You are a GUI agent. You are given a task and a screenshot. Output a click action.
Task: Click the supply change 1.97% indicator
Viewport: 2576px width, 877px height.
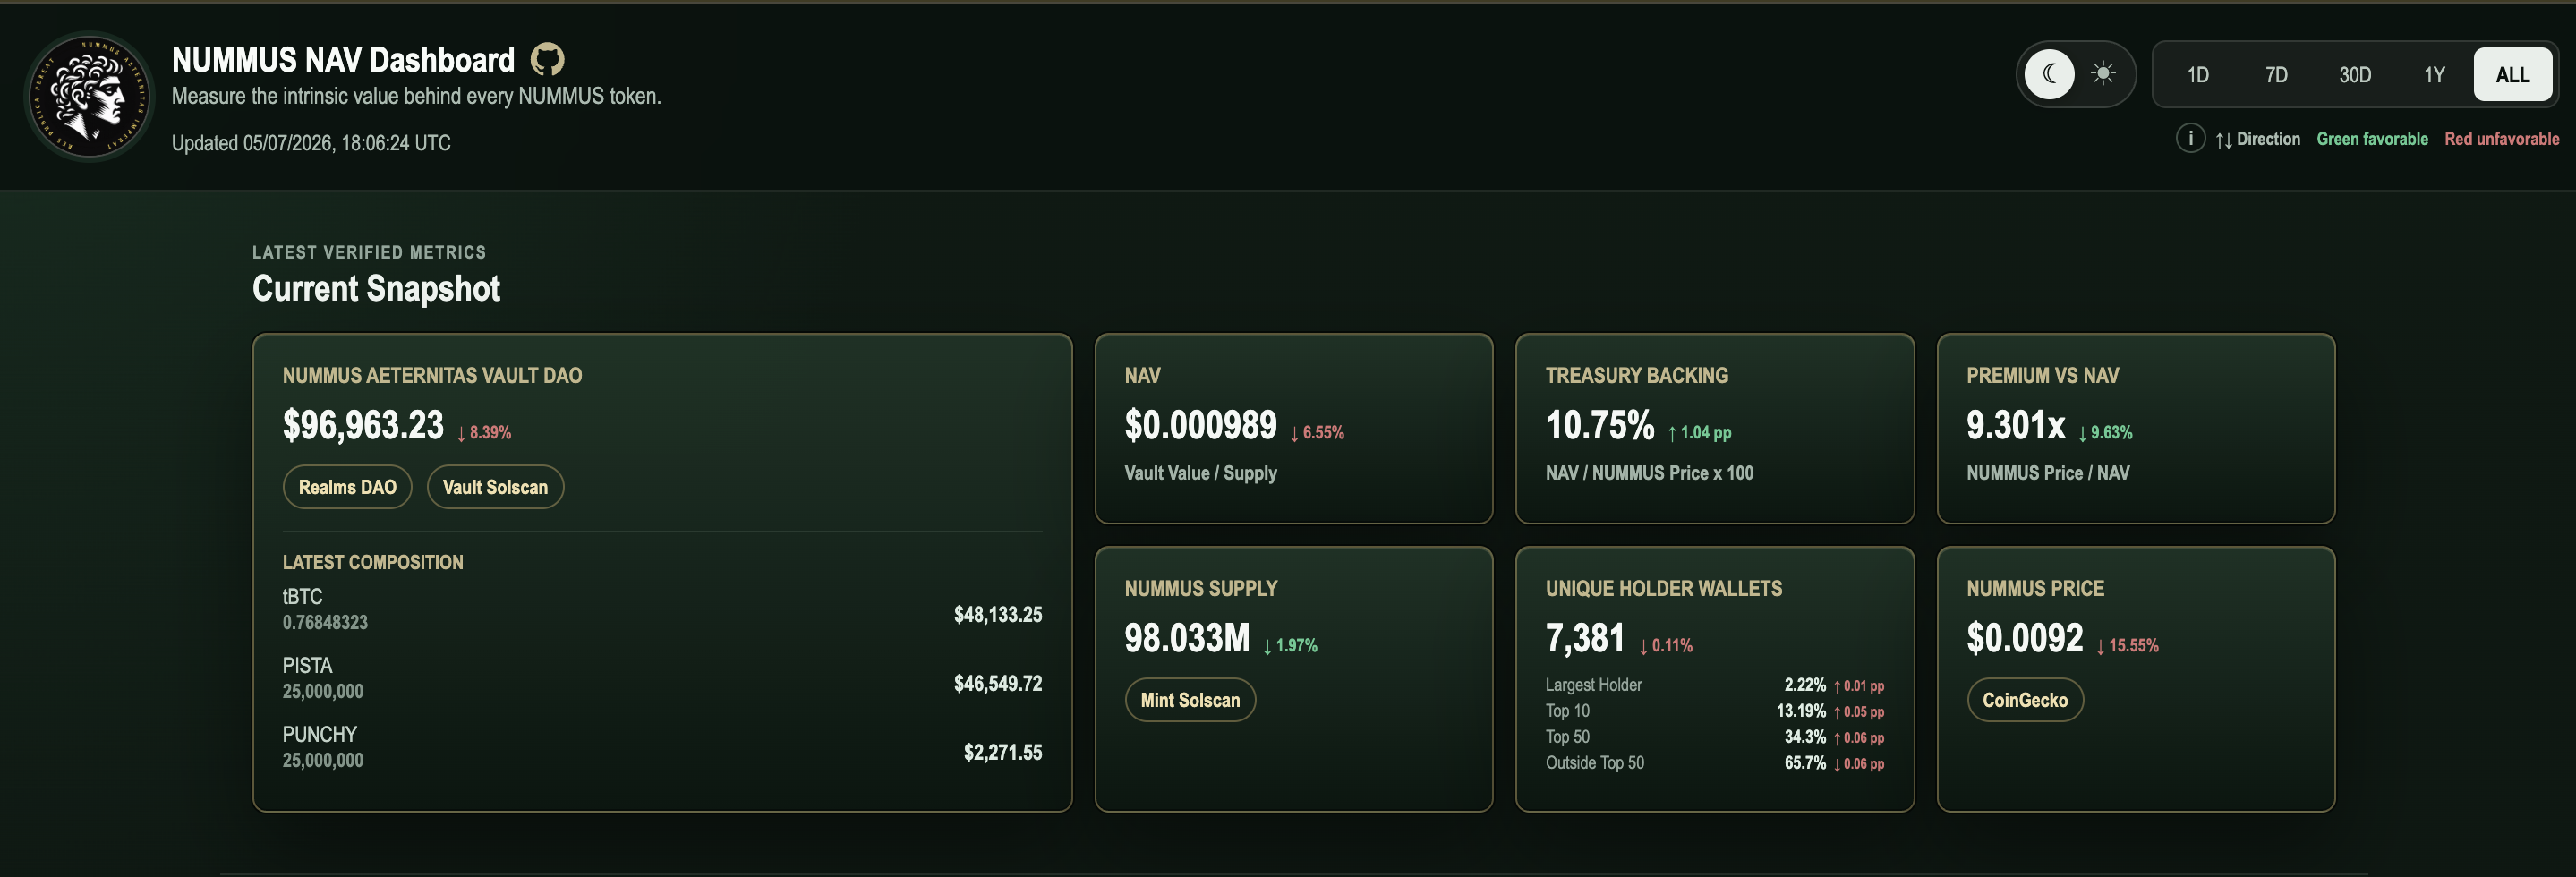click(x=1290, y=645)
